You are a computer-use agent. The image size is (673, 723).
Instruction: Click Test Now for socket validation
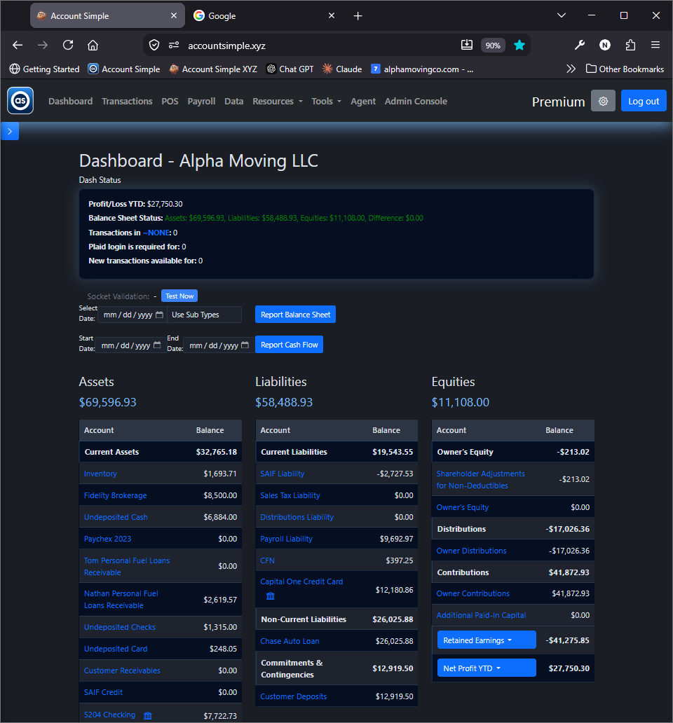click(x=179, y=296)
